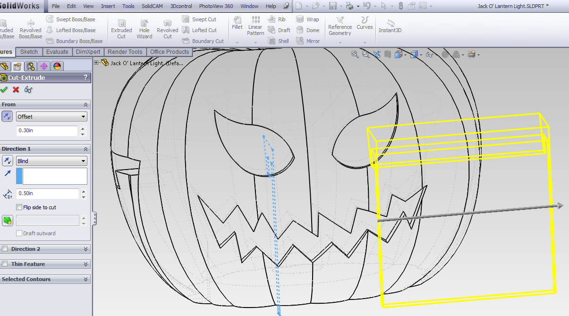The height and width of the screenshot is (316, 569).
Task: Change the Blind end condition dropdown
Action: [51, 161]
